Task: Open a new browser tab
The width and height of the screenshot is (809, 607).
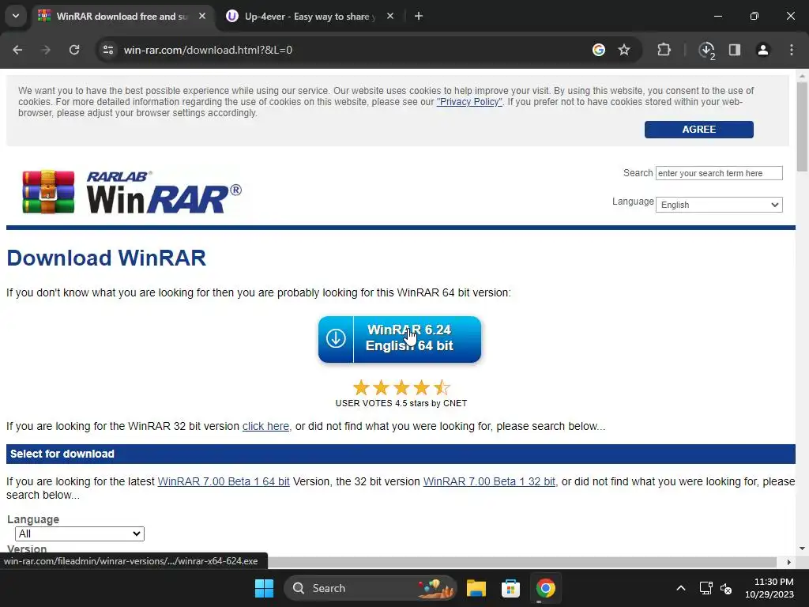Action: 419,17
